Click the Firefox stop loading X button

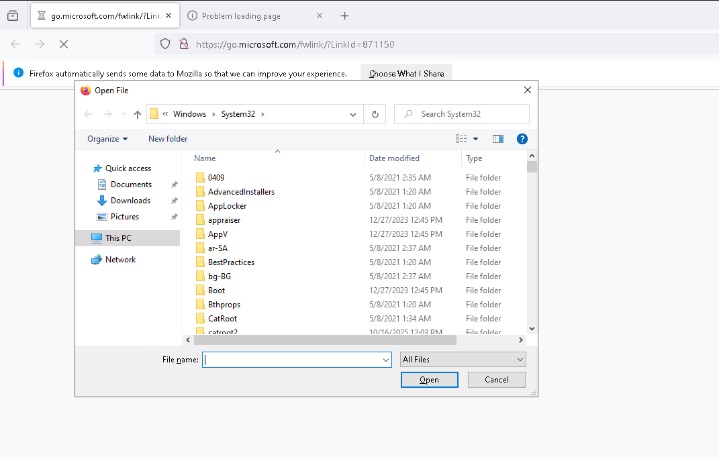click(64, 44)
